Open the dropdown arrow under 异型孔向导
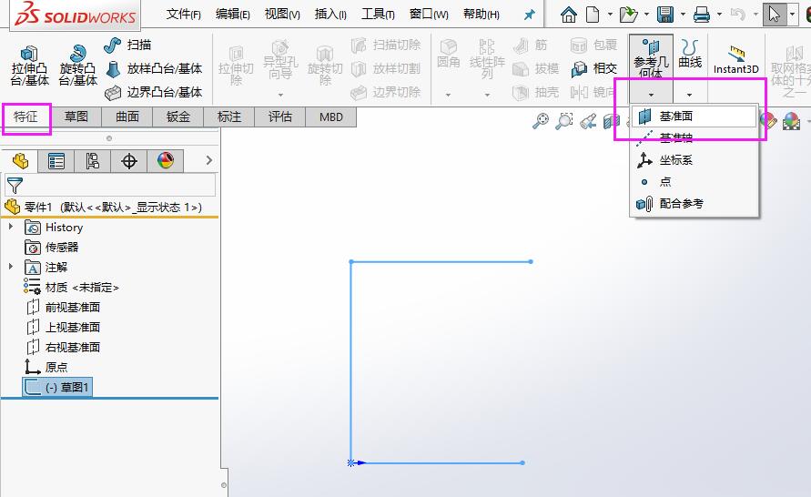This screenshot has height=497, width=811. click(280, 96)
